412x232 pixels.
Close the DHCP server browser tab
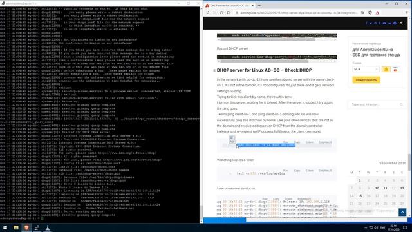(x=253, y=5)
